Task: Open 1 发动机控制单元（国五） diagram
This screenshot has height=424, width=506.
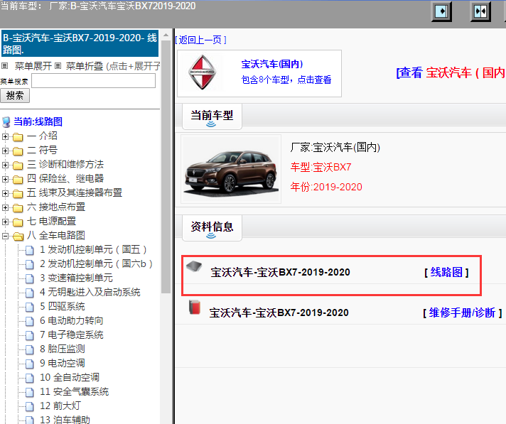Action: 93,249
